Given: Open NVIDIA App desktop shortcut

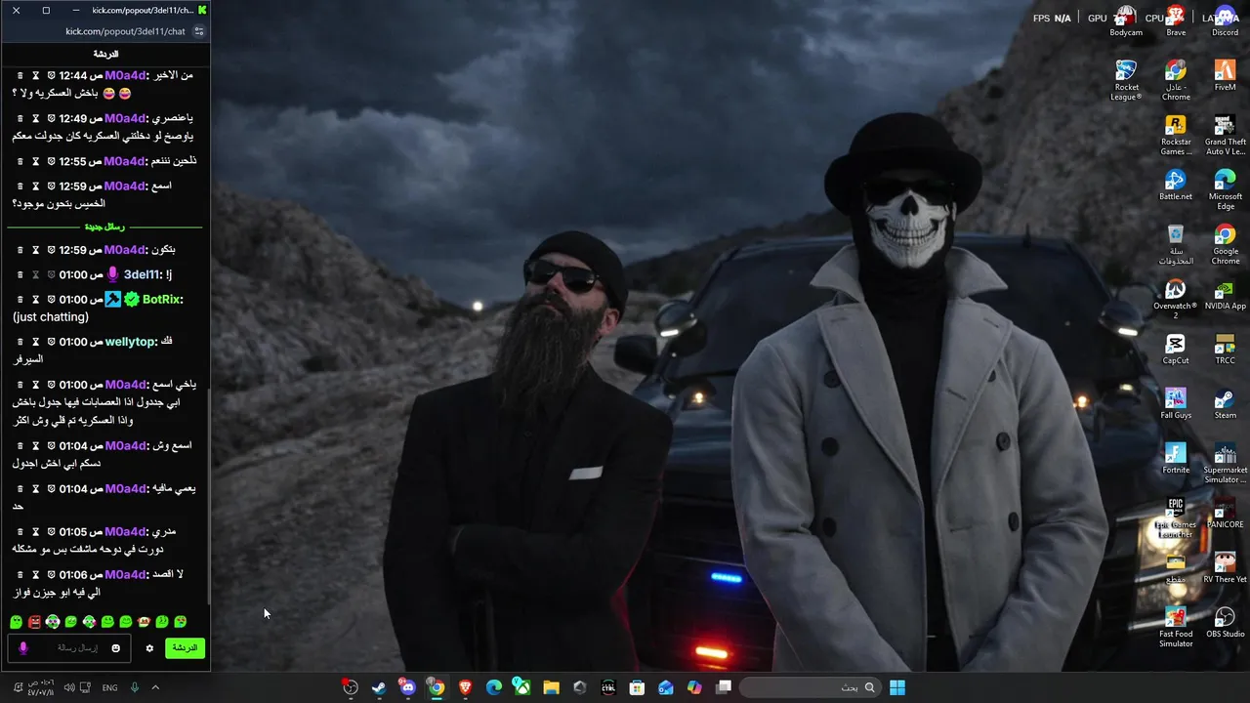Looking at the screenshot, I should (1225, 295).
